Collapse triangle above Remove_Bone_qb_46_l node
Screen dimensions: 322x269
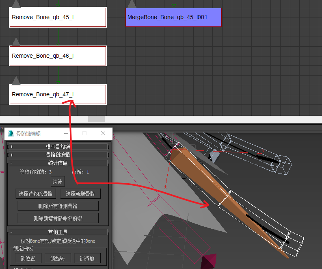[x=16, y=42]
